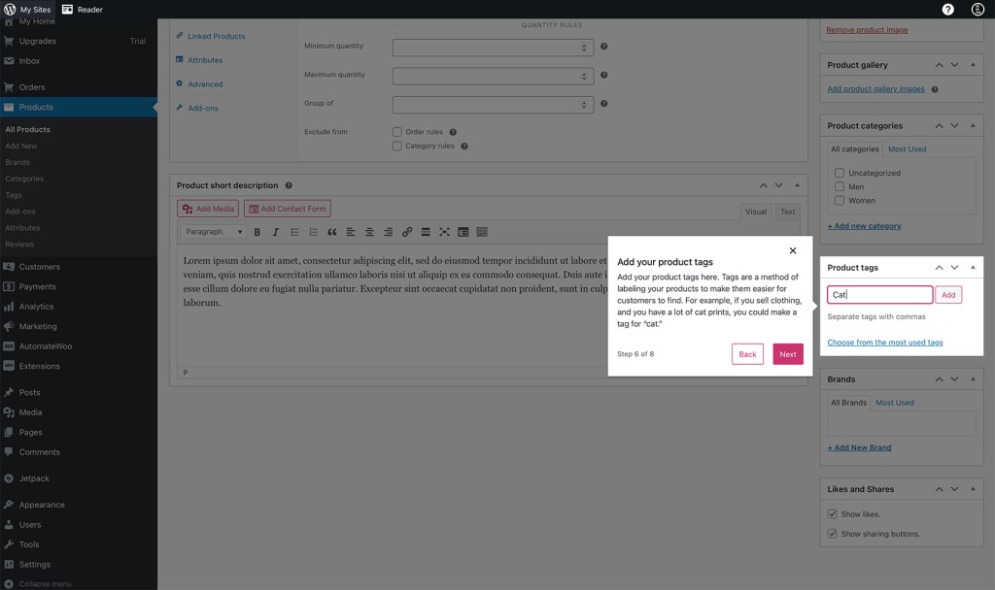
Task: Select the Most Used categories tab
Action: (907, 148)
